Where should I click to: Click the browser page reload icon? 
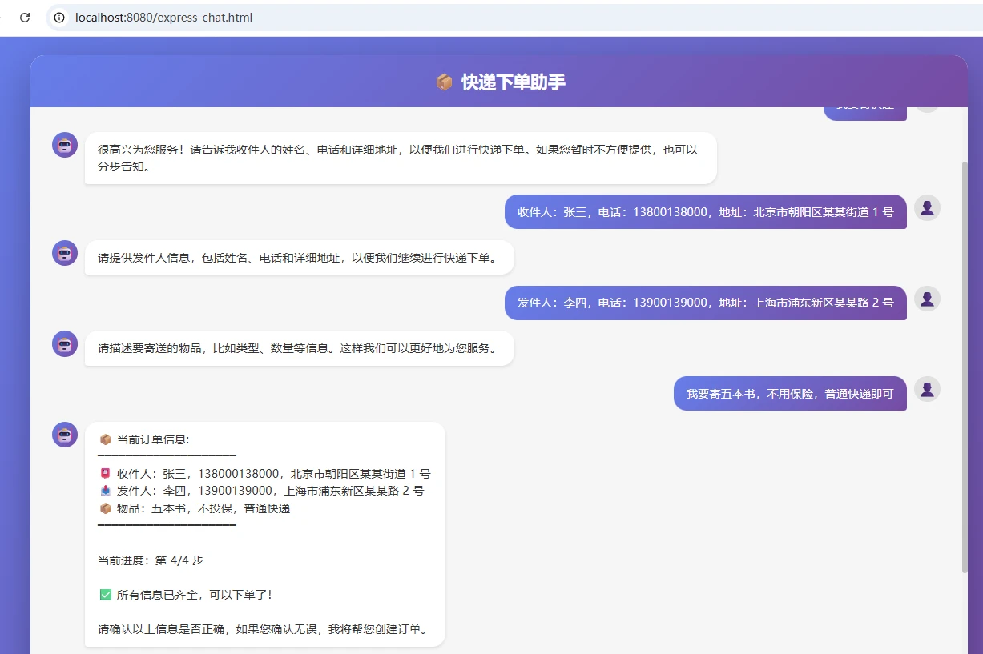pyautogui.click(x=23, y=18)
